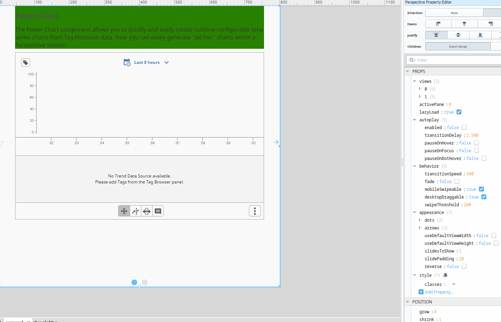Viewport: 501px width, 322px height.
Task: Collapse the PROPS section
Action: tap(408, 71)
